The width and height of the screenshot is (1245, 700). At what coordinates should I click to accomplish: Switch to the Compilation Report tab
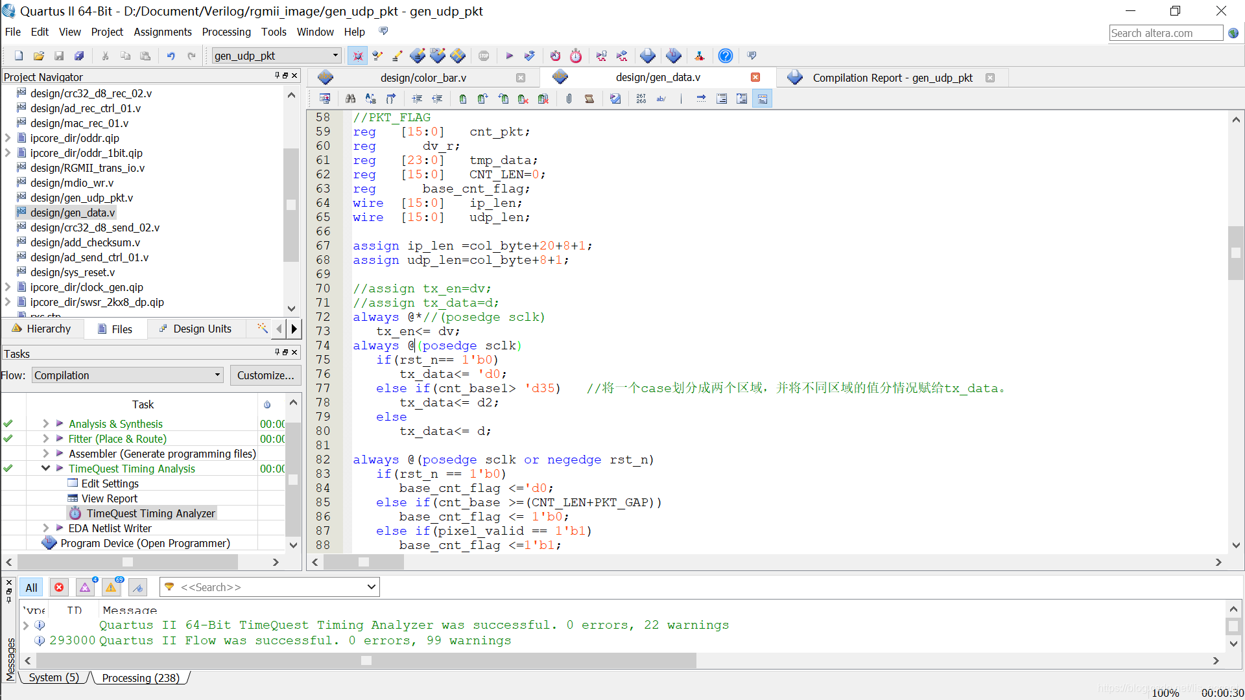click(892, 78)
